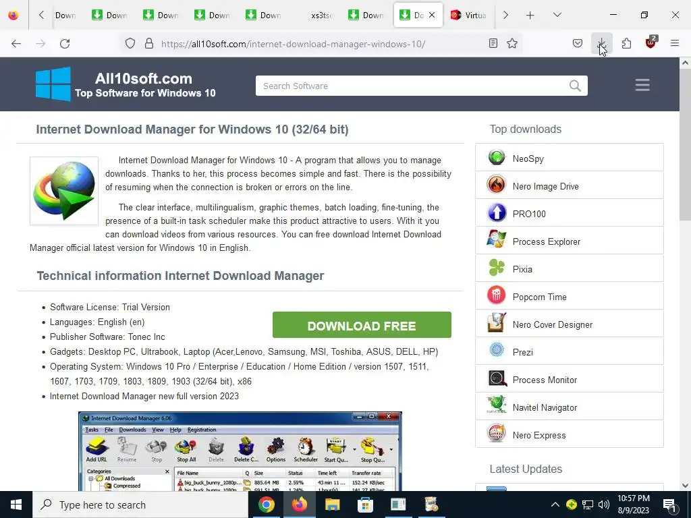
Task: Open the Nero Image Drive link
Action: coord(545,186)
